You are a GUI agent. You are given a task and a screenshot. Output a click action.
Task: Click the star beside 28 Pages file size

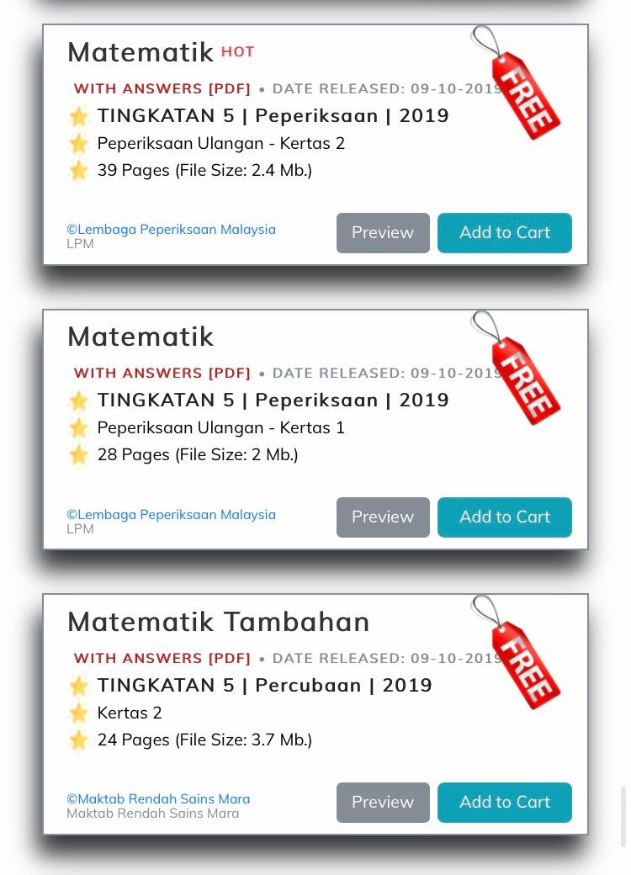79,455
